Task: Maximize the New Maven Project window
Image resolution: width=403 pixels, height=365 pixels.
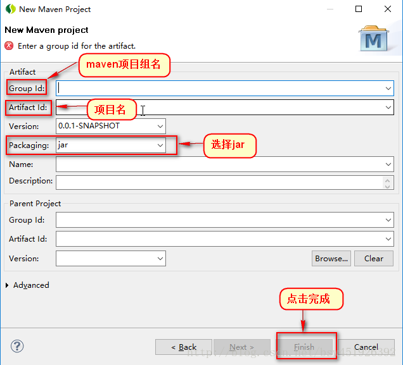Action: pos(359,9)
